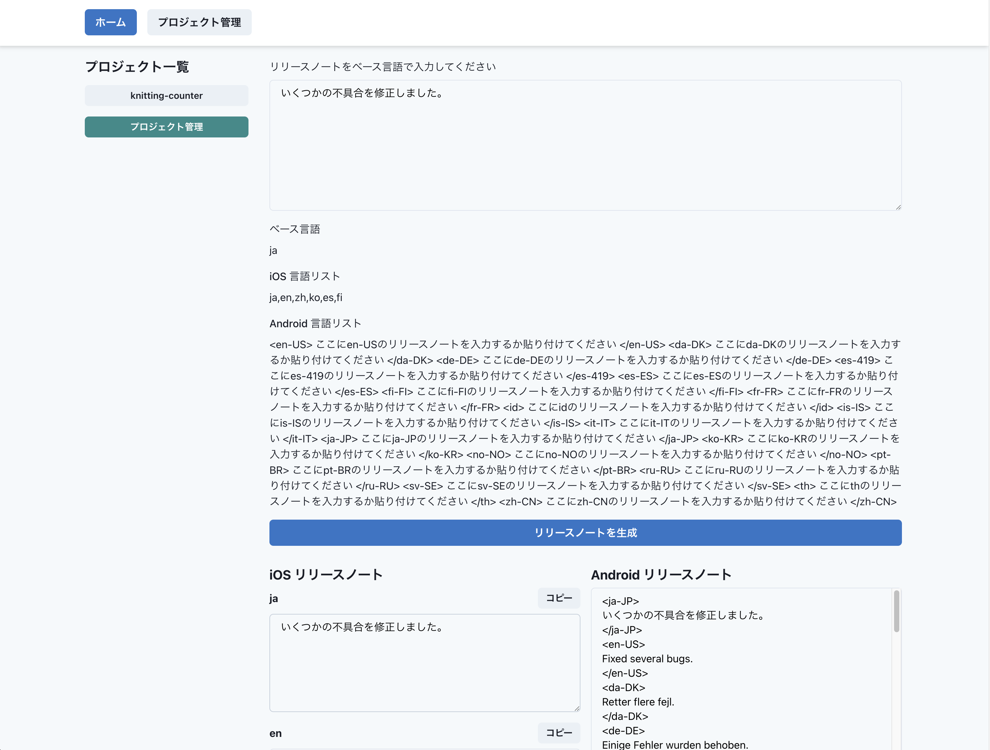
Task: Click the Android リリースノート heading
Action: click(x=661, y=575)
